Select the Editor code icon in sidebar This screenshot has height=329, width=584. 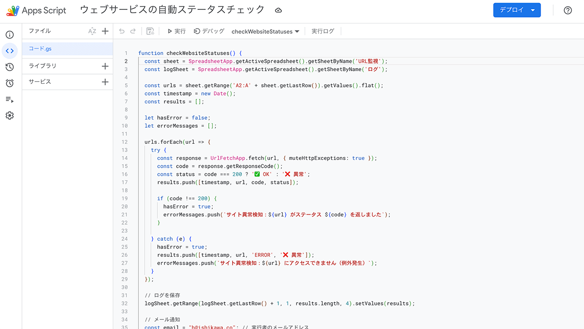click(10, 51)
